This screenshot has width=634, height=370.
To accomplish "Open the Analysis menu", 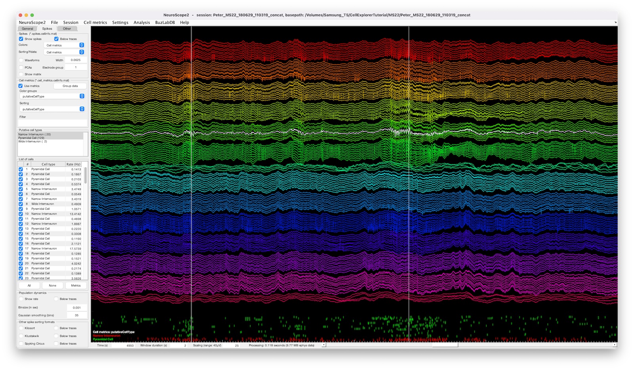I will pyautogui.click(x=141, y=23).
